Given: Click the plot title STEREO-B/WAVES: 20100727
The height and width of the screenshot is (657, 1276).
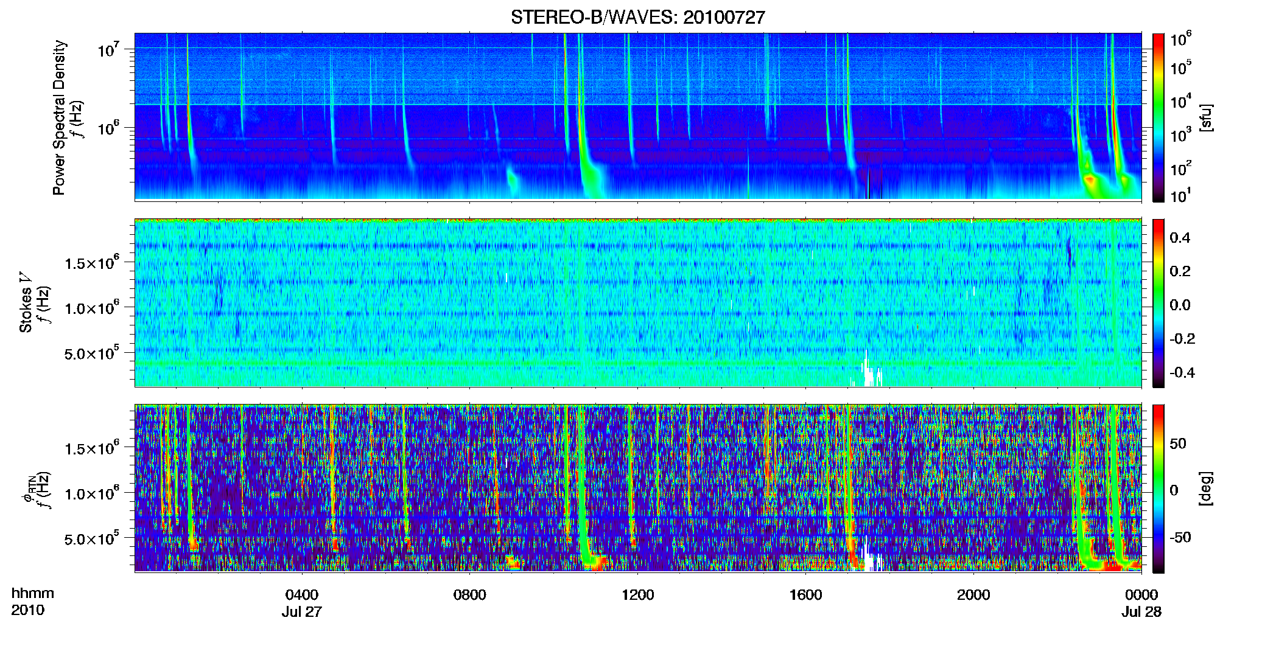Looking at the screenshot, I should [637, 17].
